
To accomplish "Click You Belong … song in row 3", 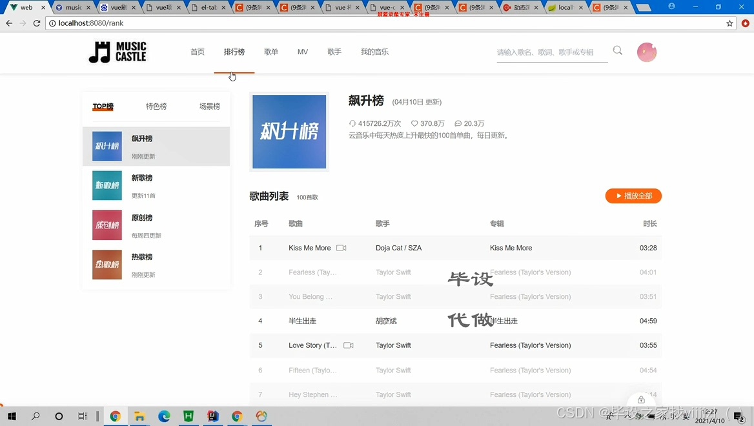I will pos(310,297).
